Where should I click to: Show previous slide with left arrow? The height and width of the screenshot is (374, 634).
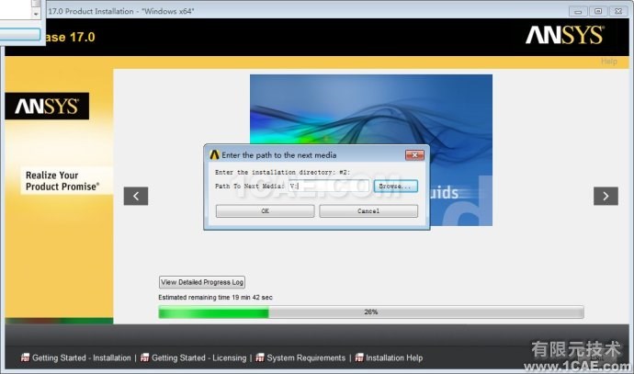pos(136,196)
